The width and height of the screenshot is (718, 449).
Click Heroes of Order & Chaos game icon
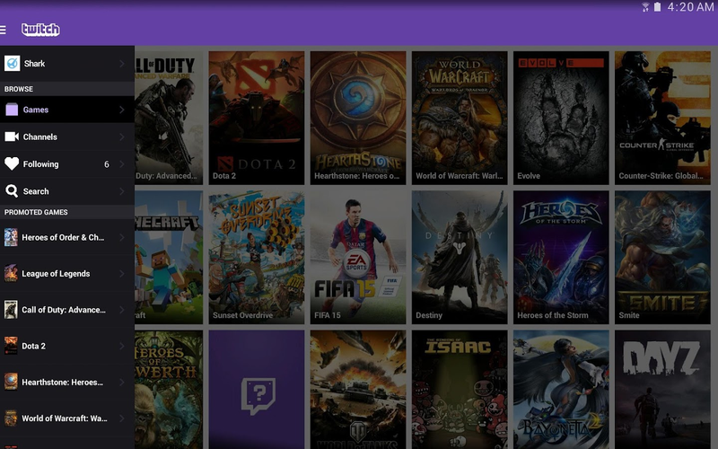[x=11, y=237]
